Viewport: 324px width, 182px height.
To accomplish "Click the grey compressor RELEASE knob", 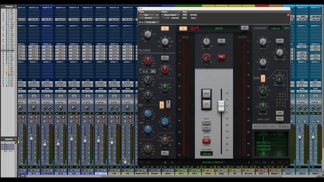I will [263, 62].
